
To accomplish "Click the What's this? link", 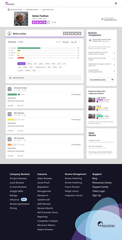I will [106, 41].
